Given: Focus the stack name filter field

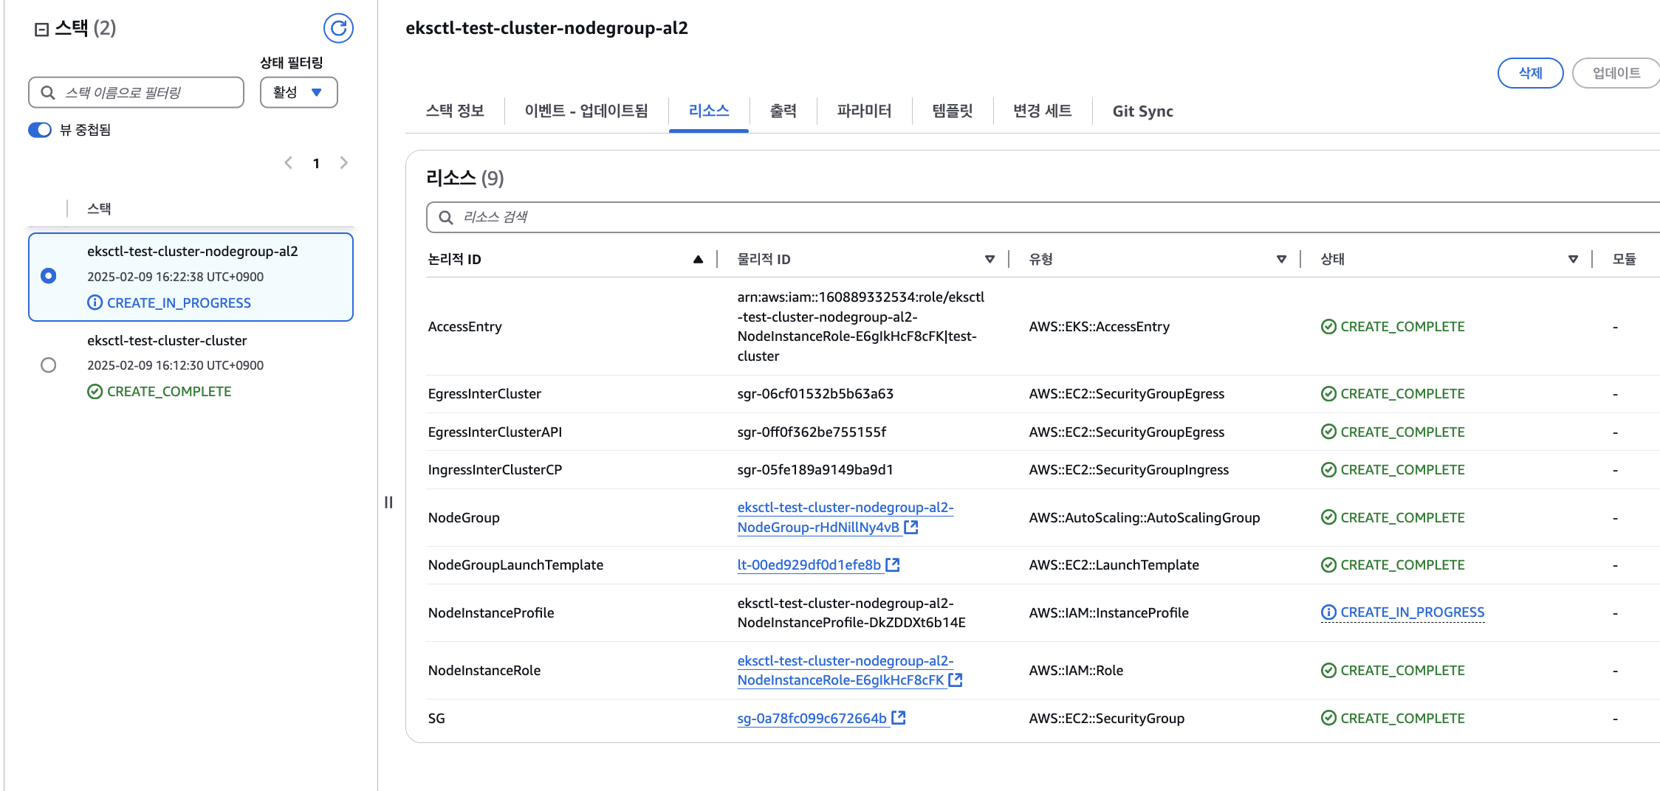Looking at the screenshot, I should (136, 92).
